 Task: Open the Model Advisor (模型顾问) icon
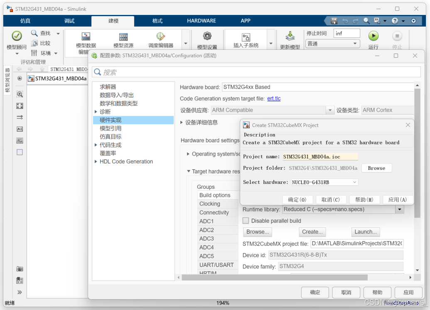click(17, 36)
